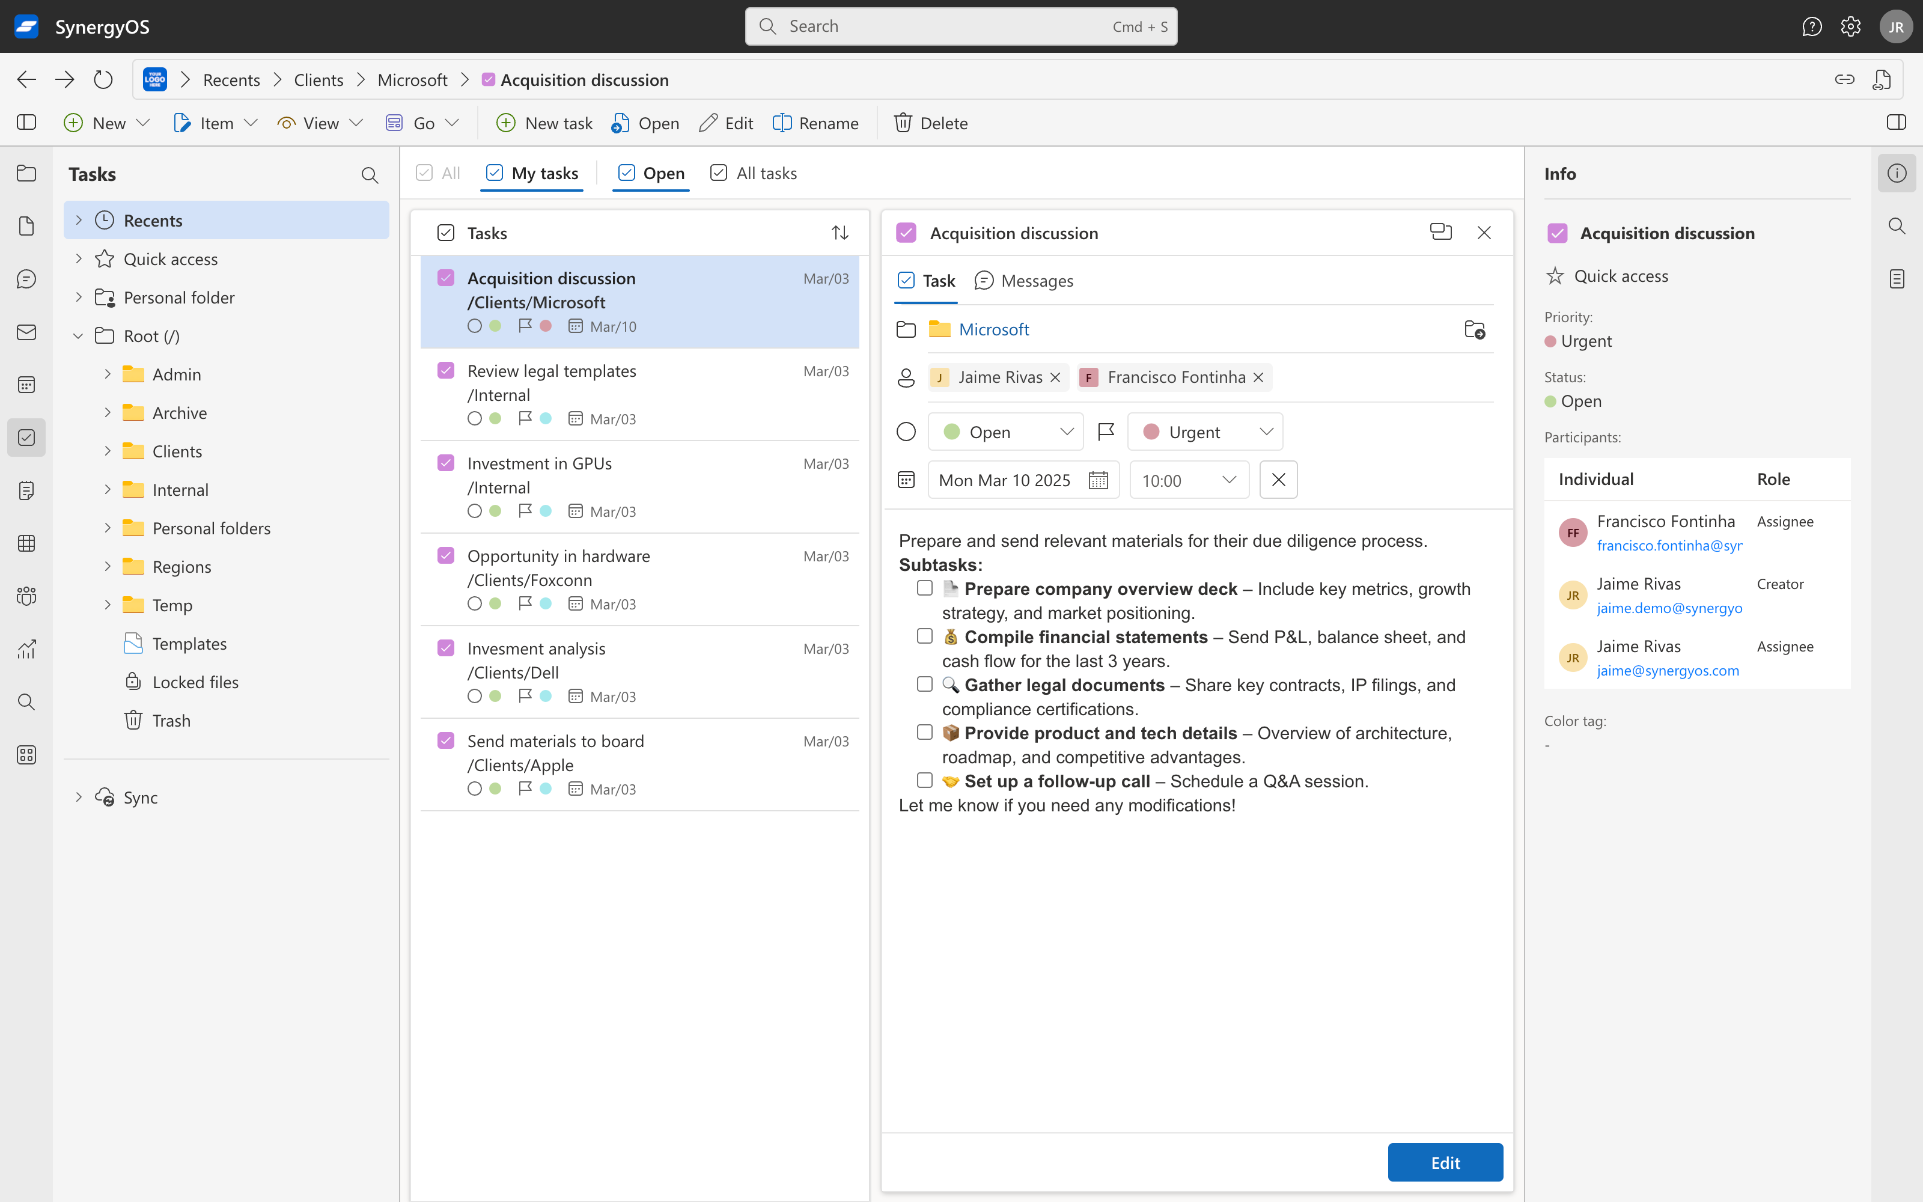Open the Go menu in toolbar
Image resolution: width=1923 pixels, height=1202 pixels.
coord(422,123)
